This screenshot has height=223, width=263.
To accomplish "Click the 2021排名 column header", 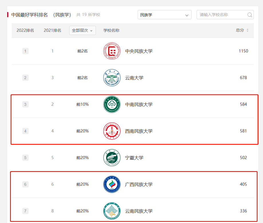I will click(x=52, y=30).
